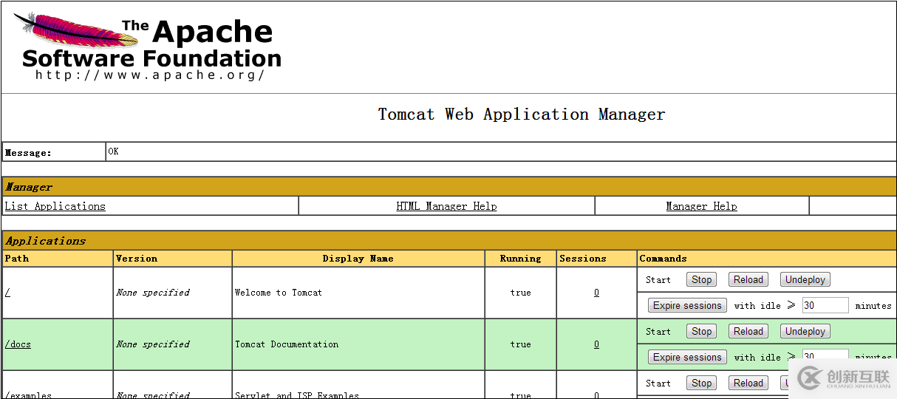Reload the /examples application
This screenshot has width=897, height=399.
[x=748, y=383]
